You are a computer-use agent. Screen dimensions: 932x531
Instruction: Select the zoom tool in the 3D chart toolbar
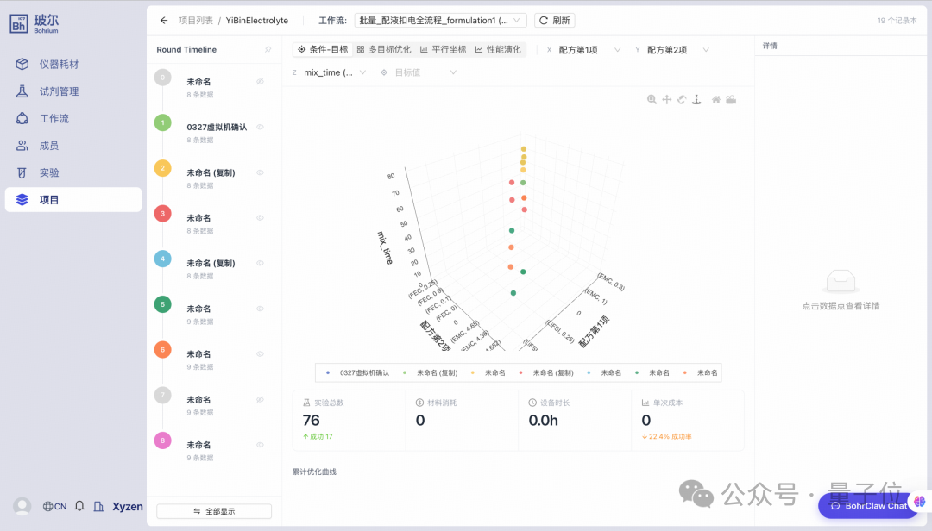pyautogui.click(x=652, y=99)
